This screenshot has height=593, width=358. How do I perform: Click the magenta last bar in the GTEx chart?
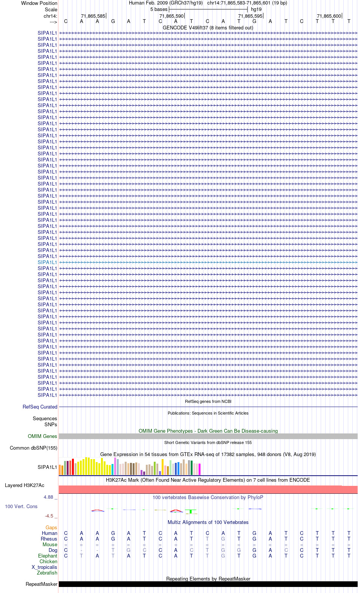tap(199, 469)
